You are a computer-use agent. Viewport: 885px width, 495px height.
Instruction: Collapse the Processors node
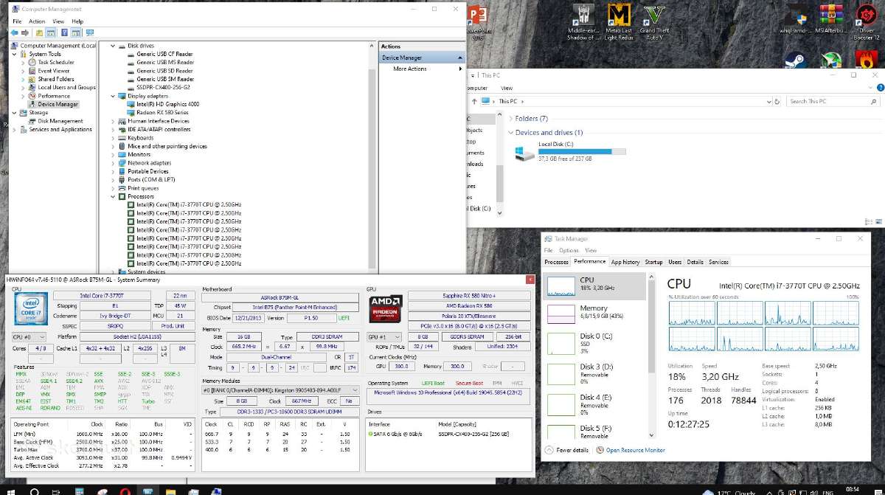(113, 197)
